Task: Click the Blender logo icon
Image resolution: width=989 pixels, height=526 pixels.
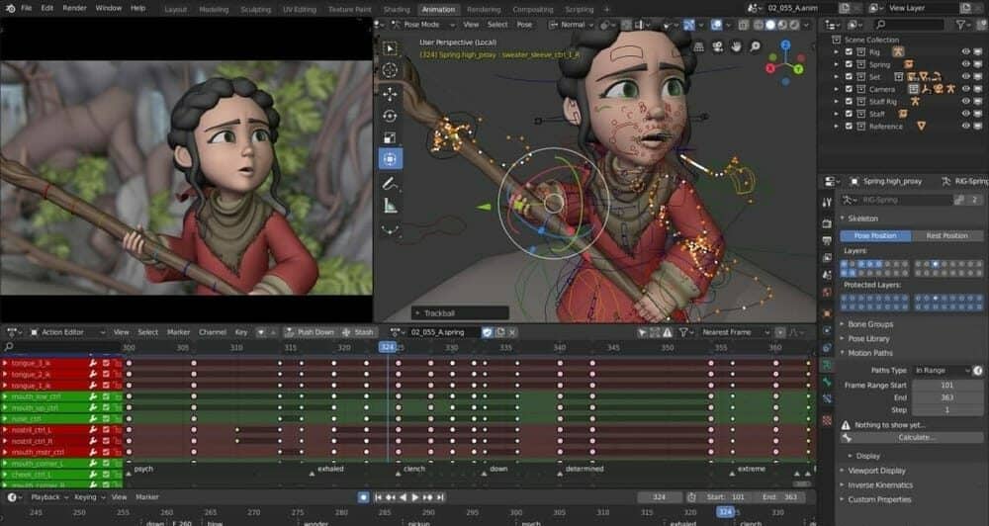Action: (x=10, y=8)
